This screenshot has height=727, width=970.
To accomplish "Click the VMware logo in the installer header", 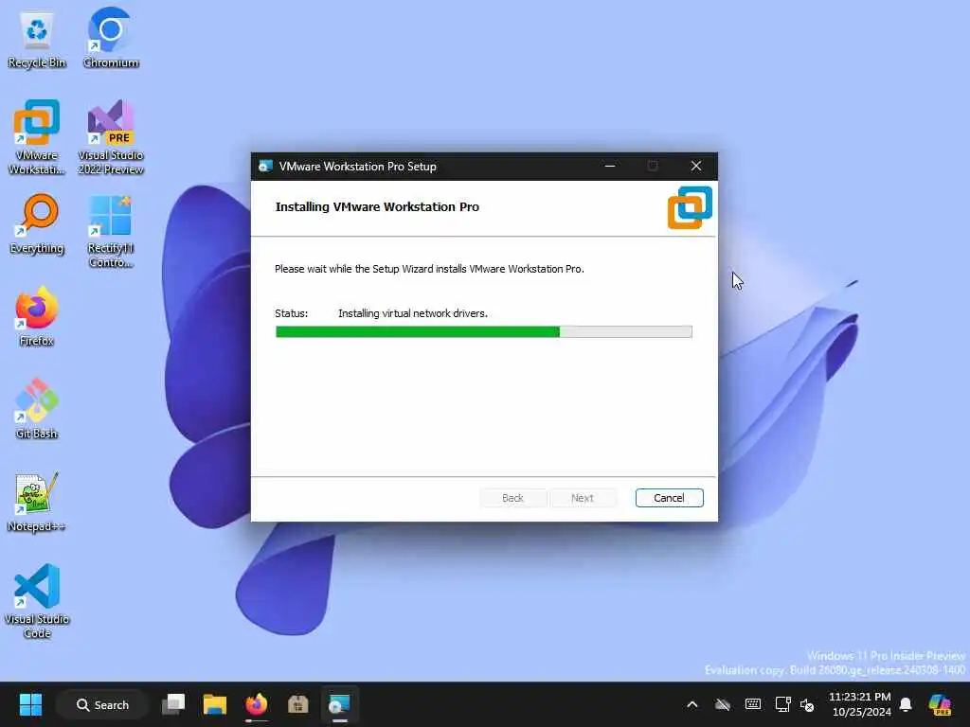I will [x=690, y=207].
